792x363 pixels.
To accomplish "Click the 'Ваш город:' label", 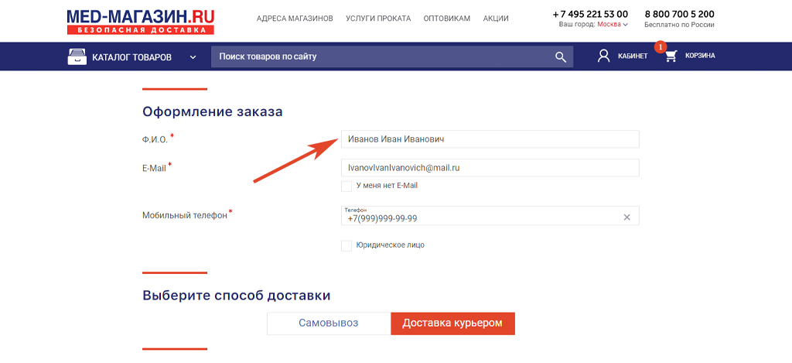I will [577, 24].
